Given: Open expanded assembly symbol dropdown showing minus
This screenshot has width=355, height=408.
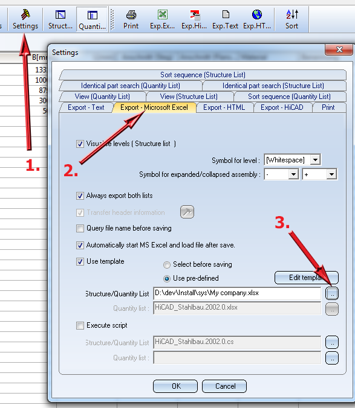Looking at the screenshot, I should (293, 174).
